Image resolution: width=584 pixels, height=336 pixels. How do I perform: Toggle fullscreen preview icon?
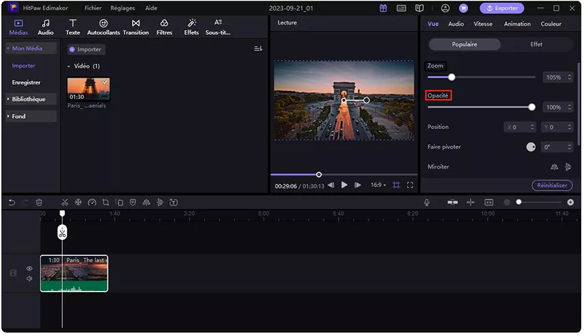(410, 186)
